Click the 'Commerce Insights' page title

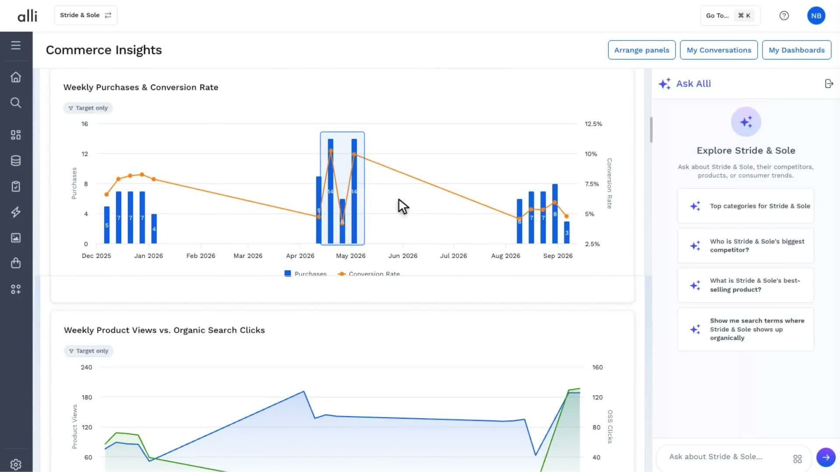104,50
